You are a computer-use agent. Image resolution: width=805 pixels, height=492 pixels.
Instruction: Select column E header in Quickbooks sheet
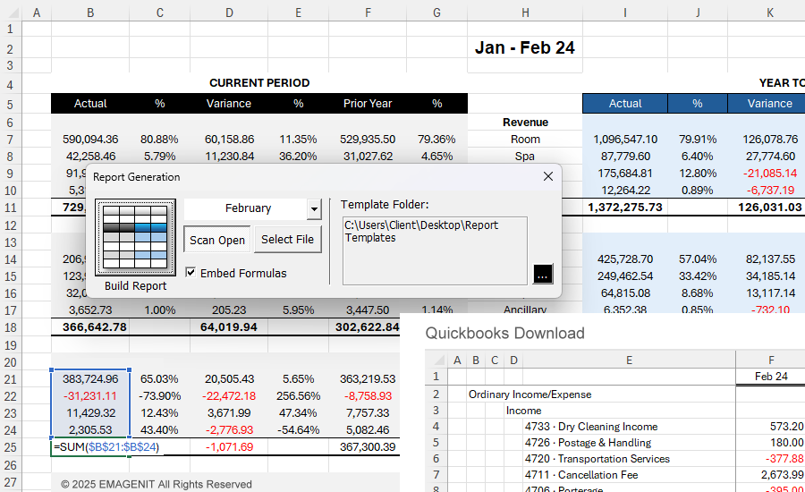[x=629, y=361]
